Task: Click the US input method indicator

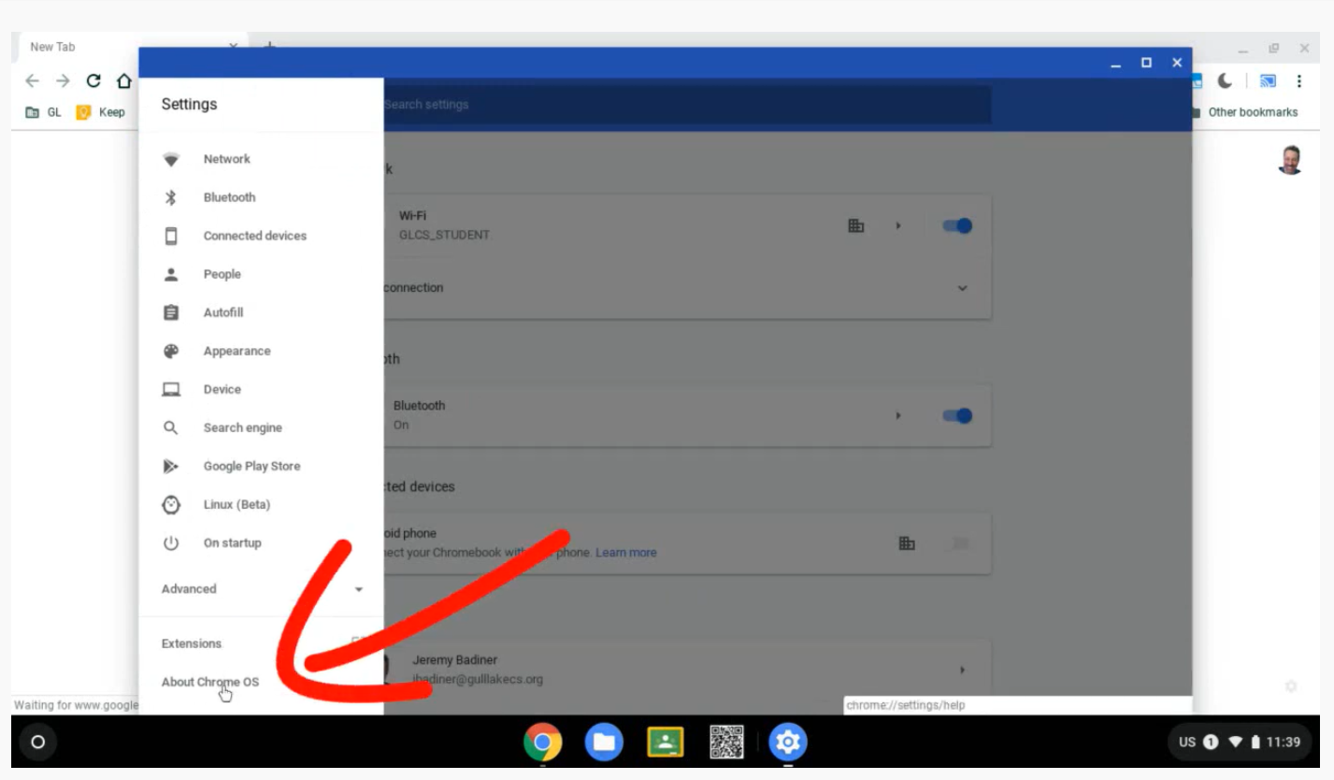Action: point(1187,743)
